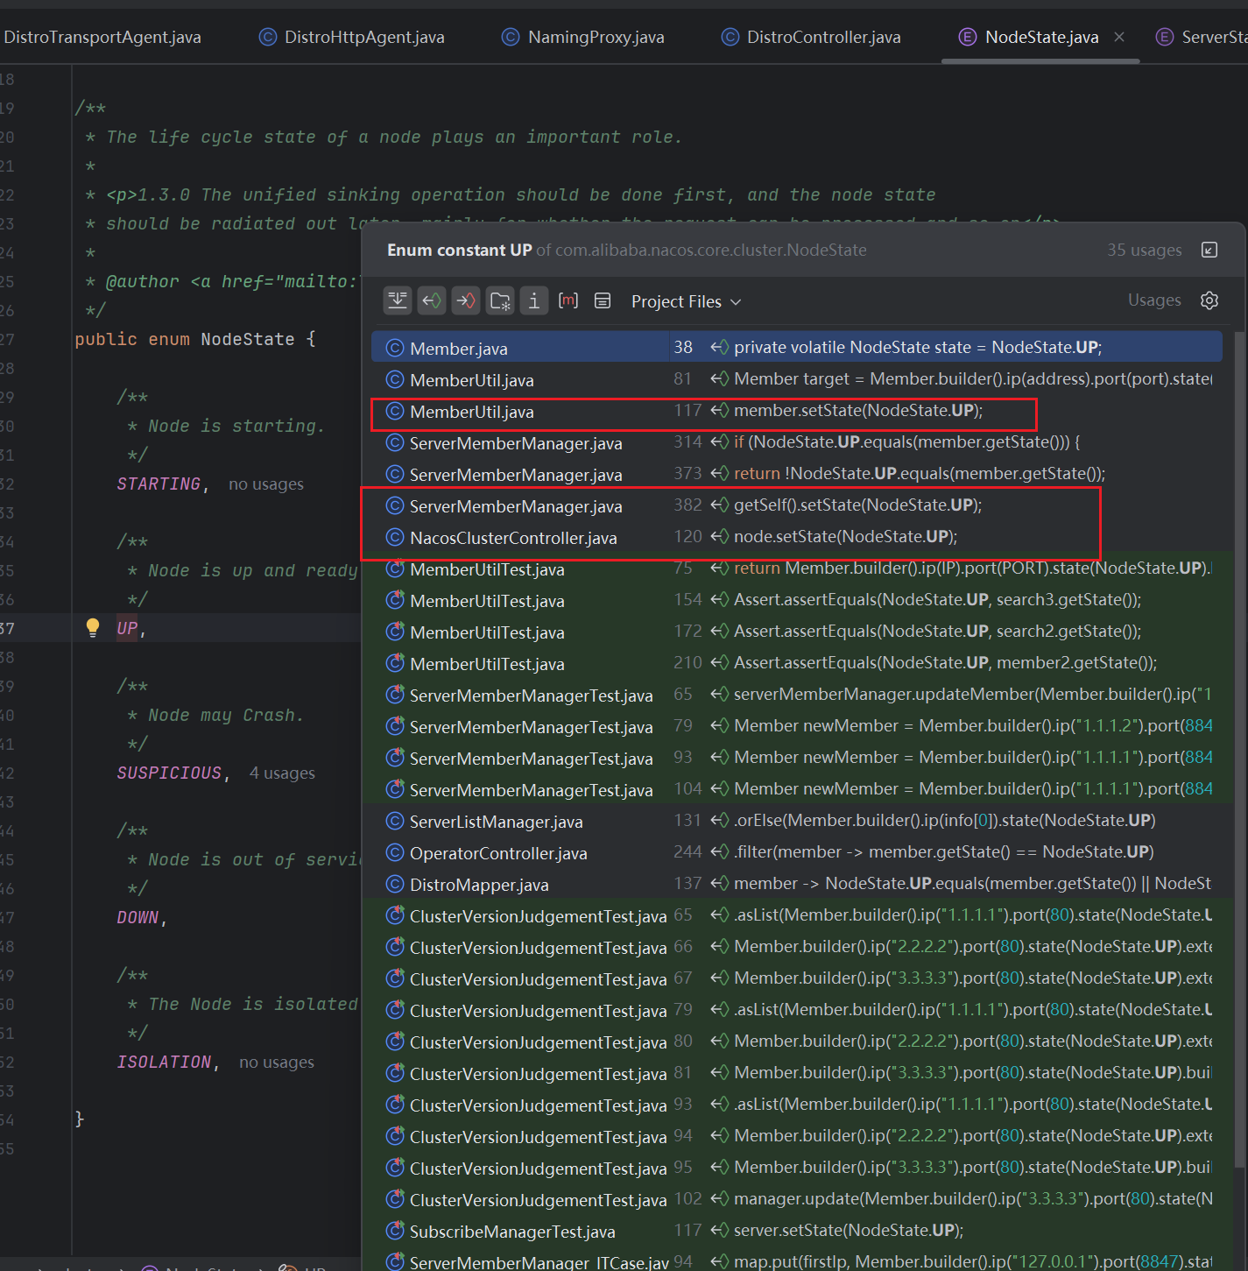Close the NodeState.java tab
1248x1271 pixels.
tap(1118, 37)
